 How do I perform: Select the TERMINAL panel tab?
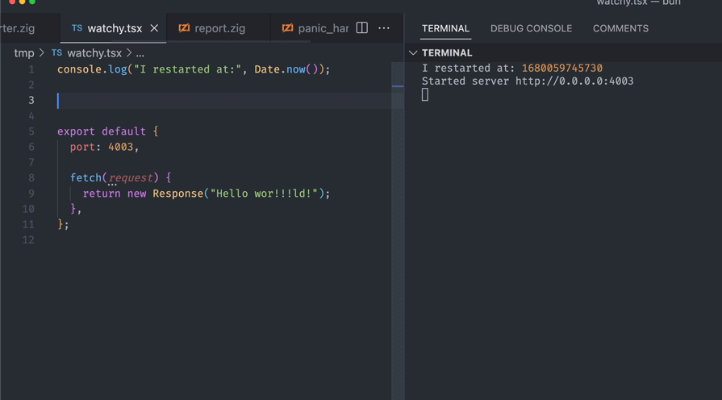coord(445,28)
